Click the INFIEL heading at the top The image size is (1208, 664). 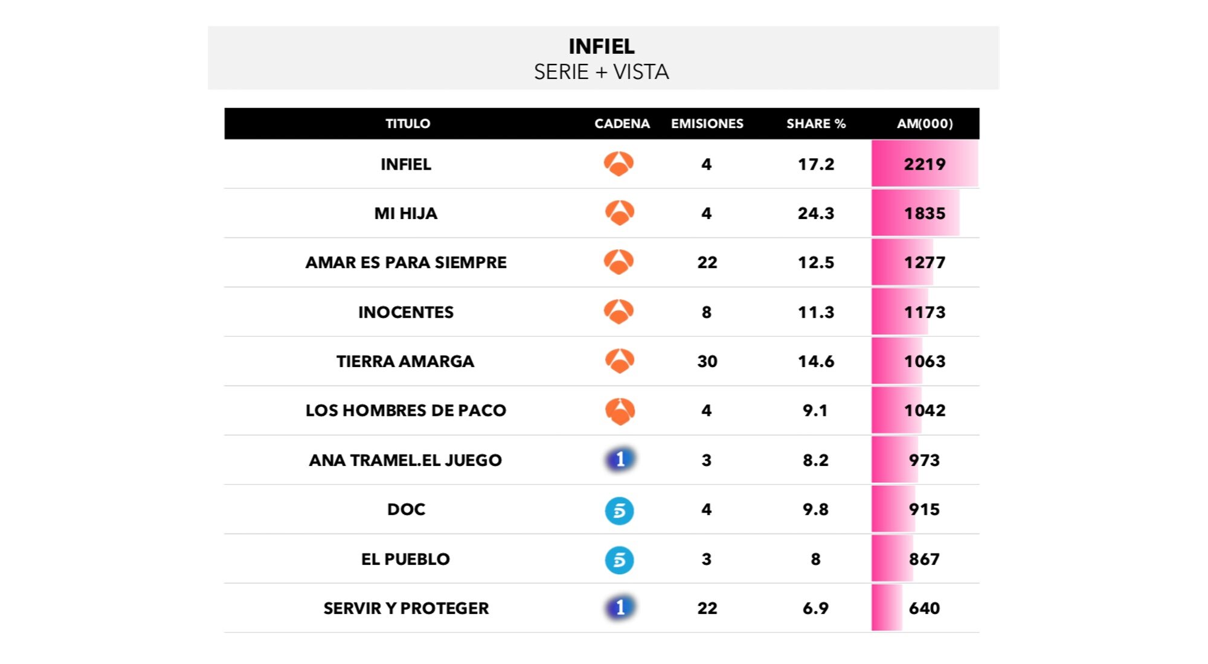602,46
